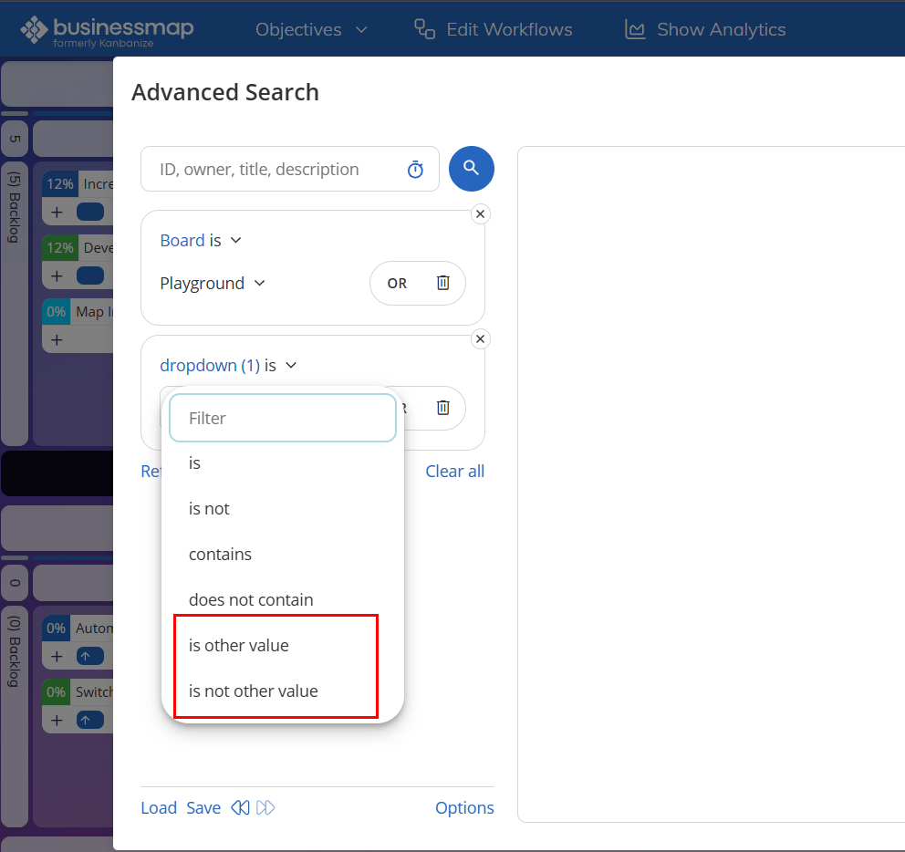Delete the Playground value with trash icon
The image size is (905, 852).
point(442,283)
